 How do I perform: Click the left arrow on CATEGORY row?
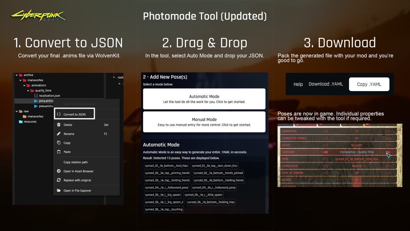[325, 152]
